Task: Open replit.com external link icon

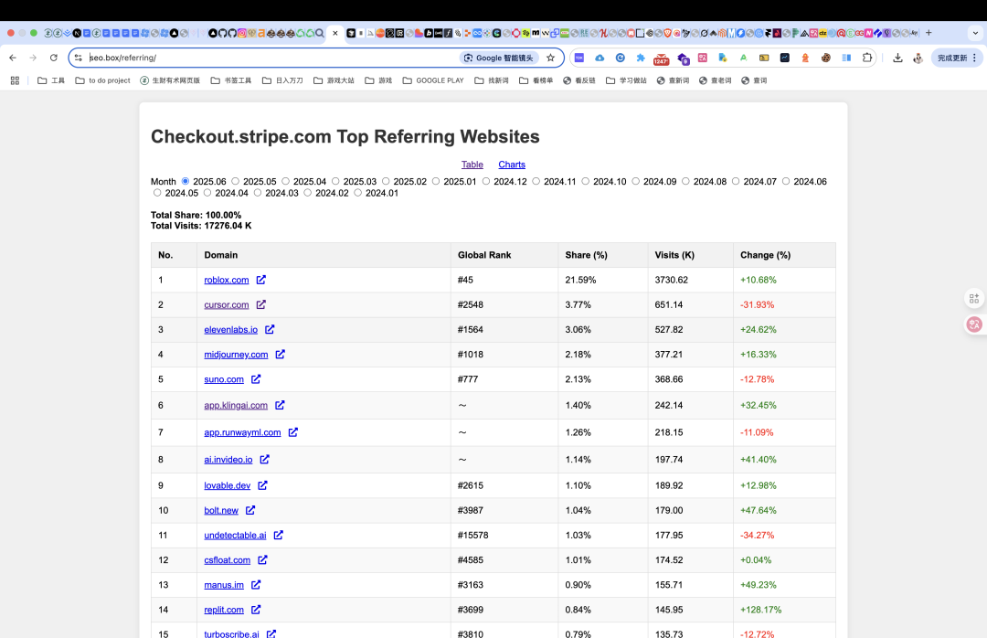Action: point(256,610)
